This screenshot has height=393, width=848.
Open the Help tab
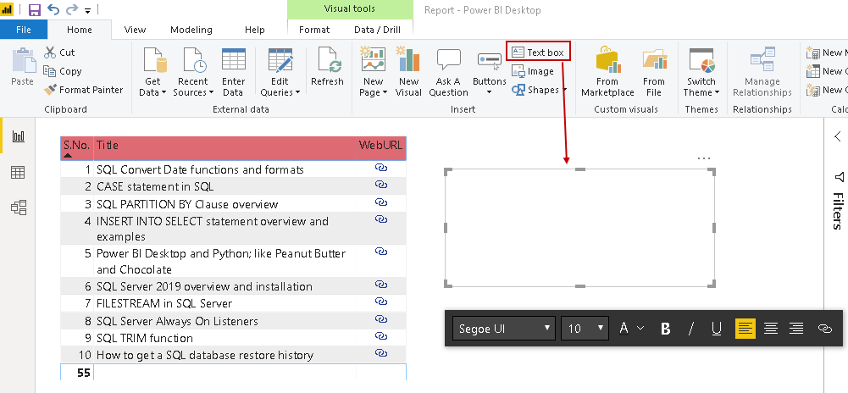coord(255,30)
